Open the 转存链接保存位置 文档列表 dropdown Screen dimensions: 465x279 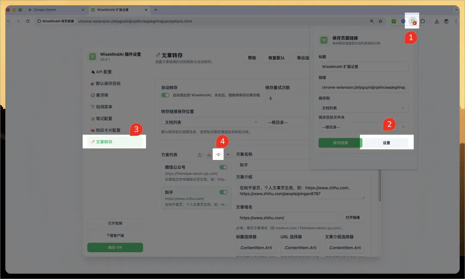click(x=211, y=121)
